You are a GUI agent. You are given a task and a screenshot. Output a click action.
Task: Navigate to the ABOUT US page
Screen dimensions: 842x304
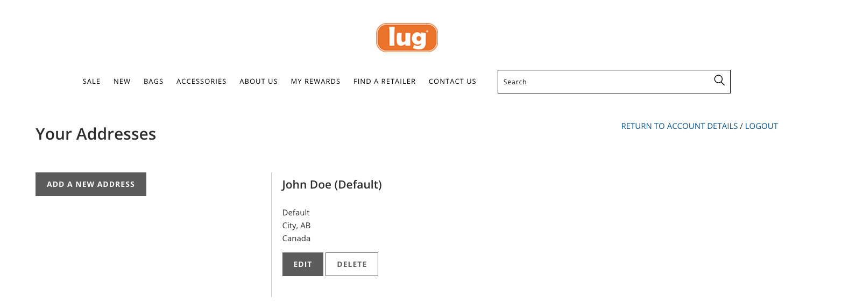click(259, 82)
